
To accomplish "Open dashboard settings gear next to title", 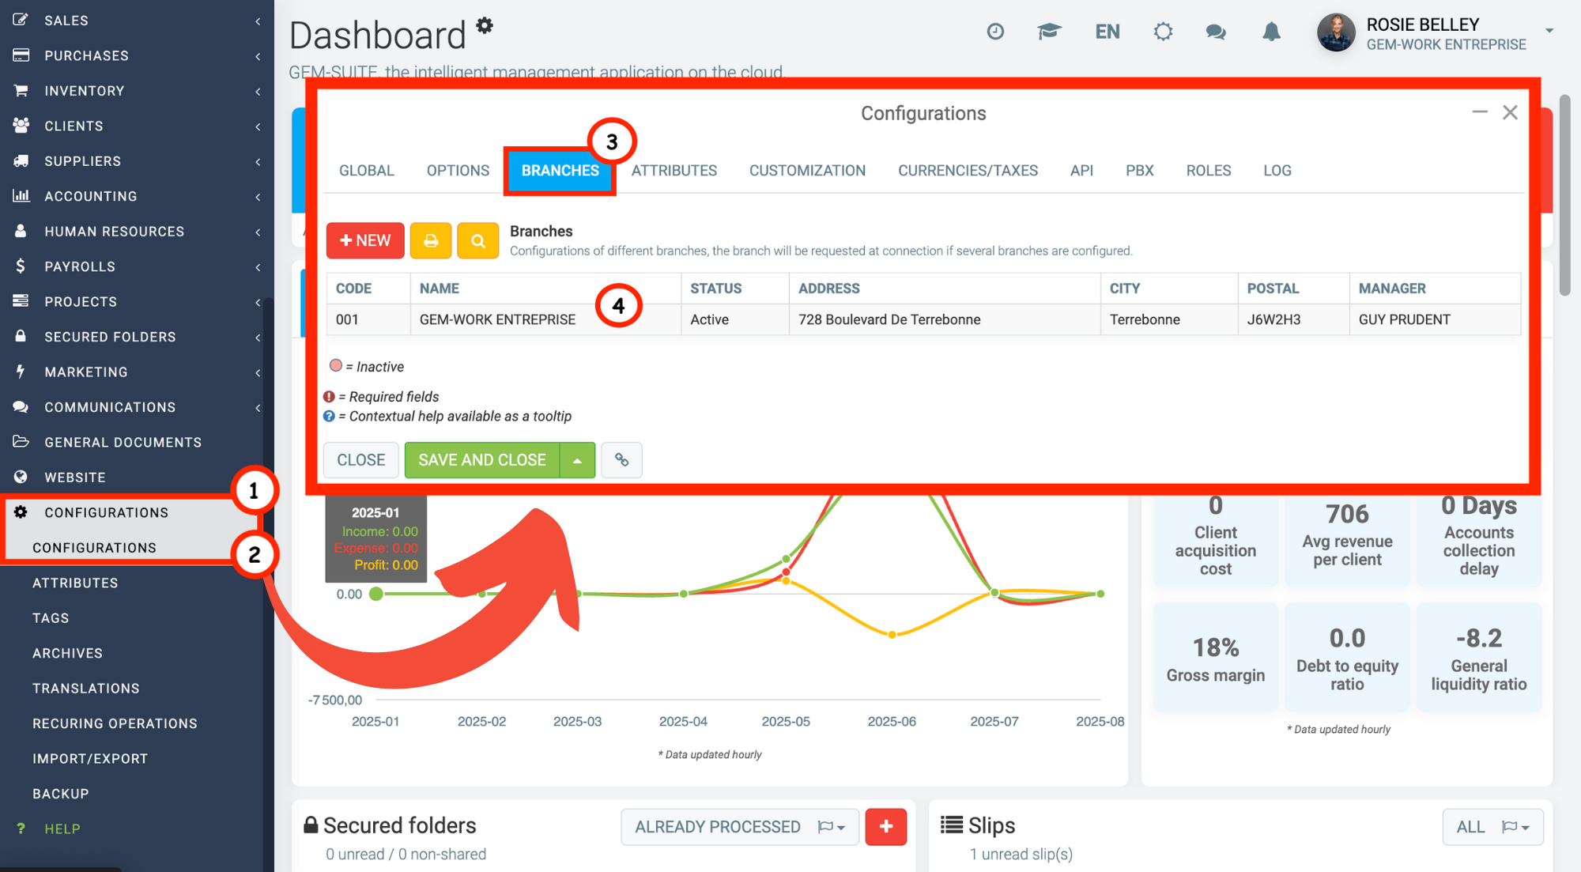I will (485, 25).
